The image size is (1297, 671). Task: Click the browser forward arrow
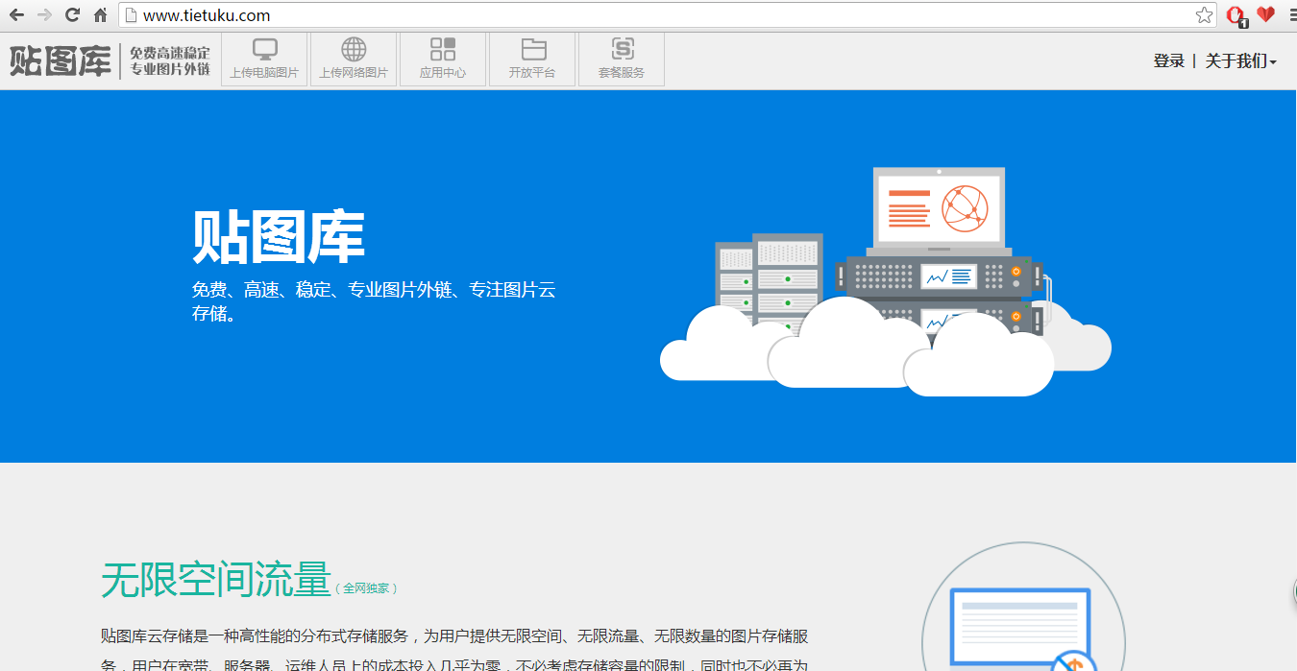click(44, 14)
